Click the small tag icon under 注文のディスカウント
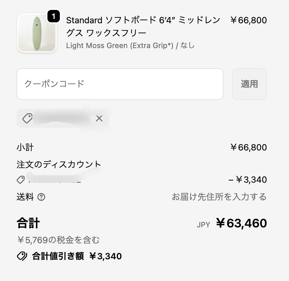Viewport: 289px width, 281px height. click(20, 180)
